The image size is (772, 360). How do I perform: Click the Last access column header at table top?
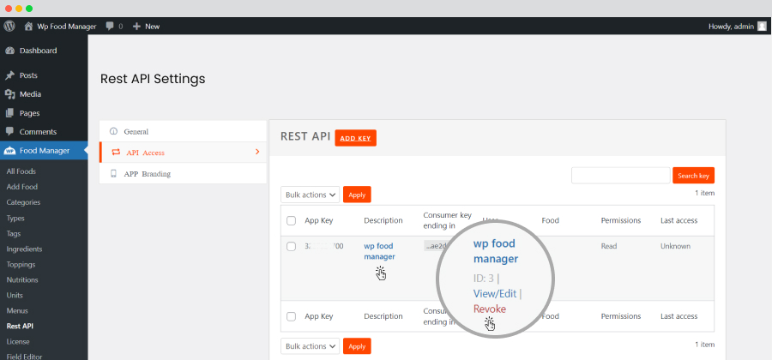coord(679,221)
